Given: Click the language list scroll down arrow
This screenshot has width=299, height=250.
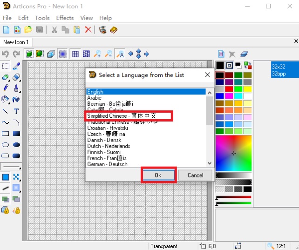Looking at the screenshot, I should (x=210, y=163).
